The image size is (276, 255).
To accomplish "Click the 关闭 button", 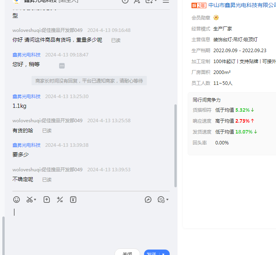I will (127, 253).
